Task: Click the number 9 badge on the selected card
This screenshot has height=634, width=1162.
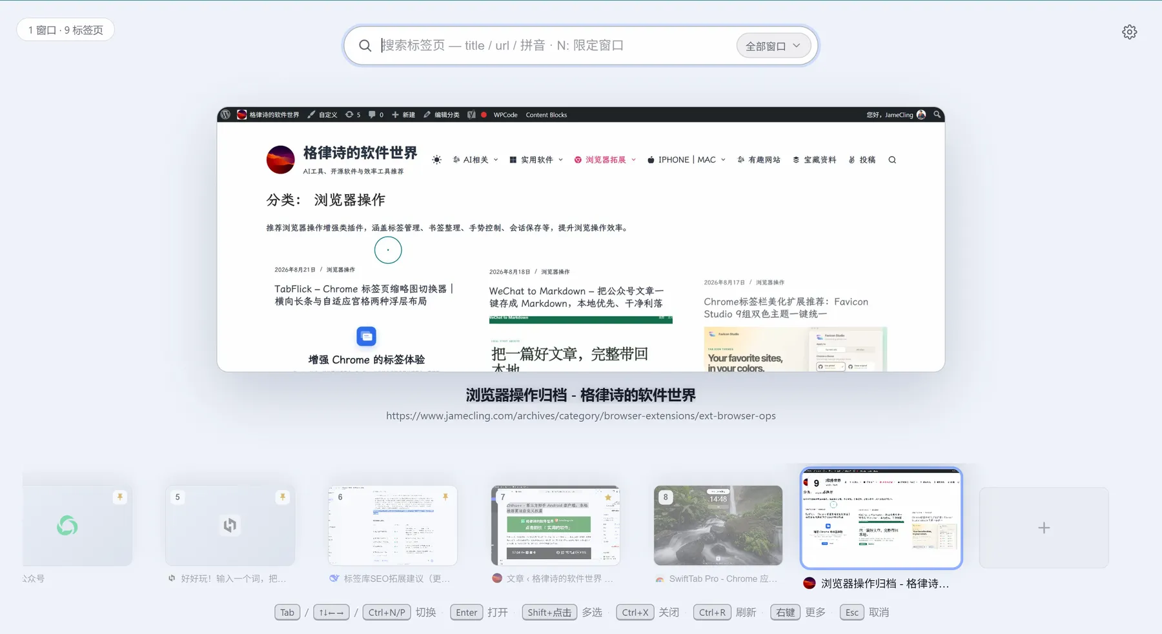Action: [817, 483]
